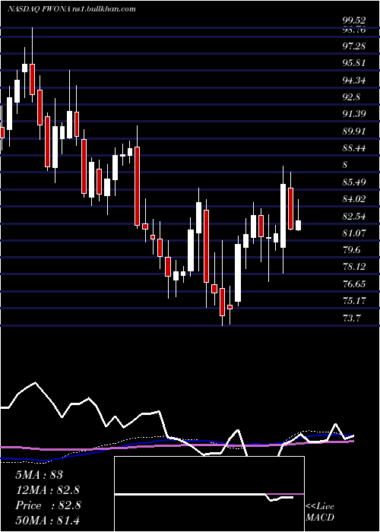Select the 85.49 price axis label
Viewport: 380px width, 532px height.
353,182
